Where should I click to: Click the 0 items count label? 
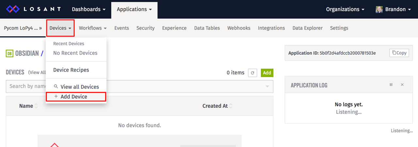tap(235, 73)
